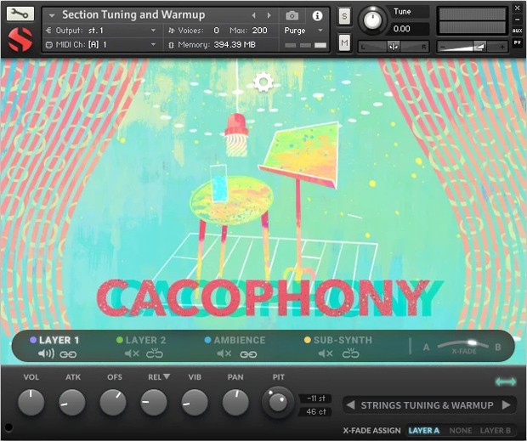Click the minus minimize-view button in the header
Viewport: 527px width, 441px height.
click(518, 20)
